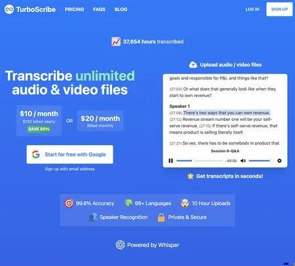Click the people icon for Speaker Recognition
This screenshot has width=295, height=266.
point(93,217)
